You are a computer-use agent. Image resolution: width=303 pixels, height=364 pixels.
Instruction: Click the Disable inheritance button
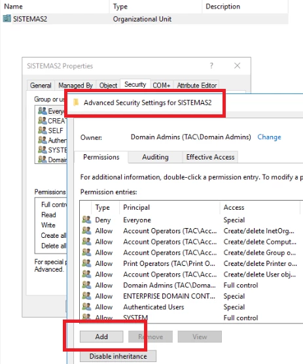[118, 356]
